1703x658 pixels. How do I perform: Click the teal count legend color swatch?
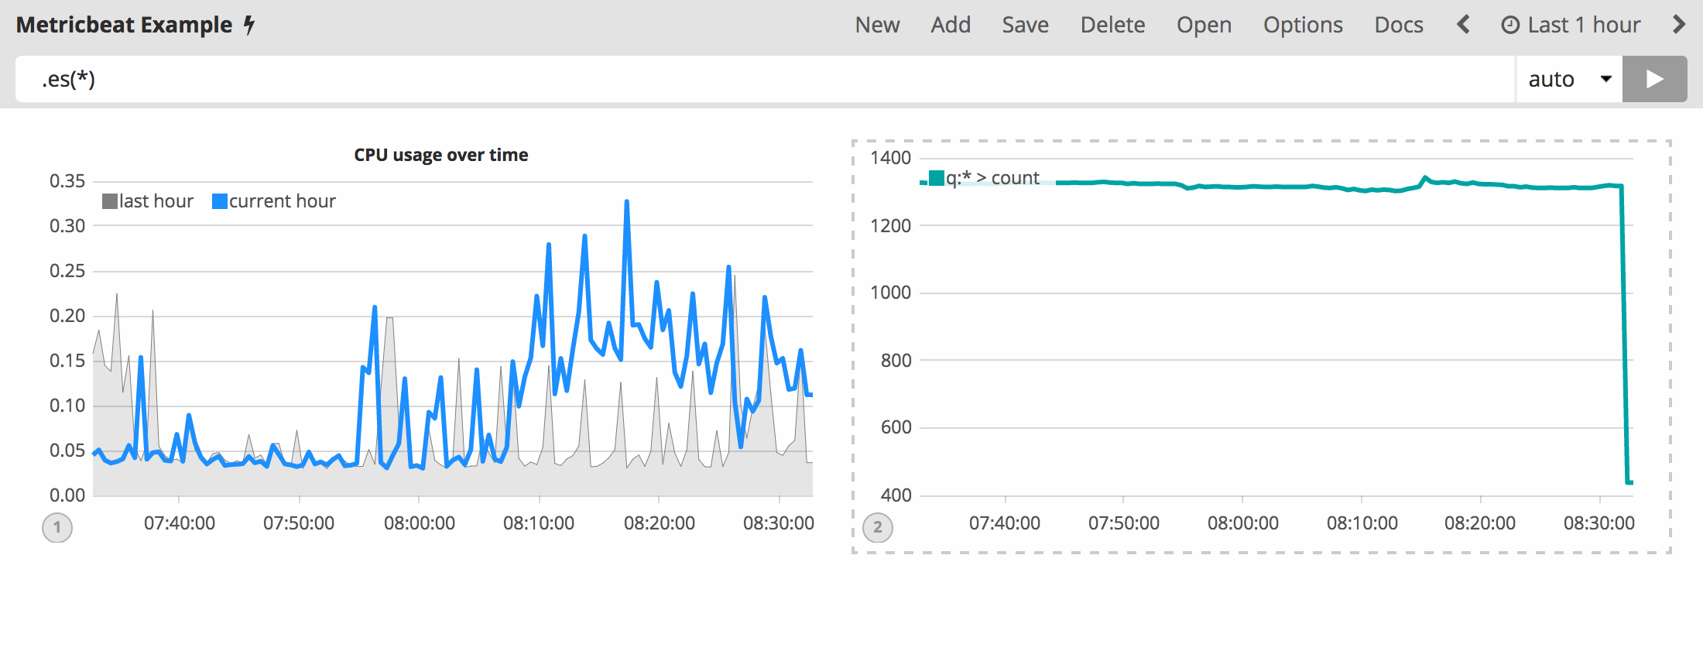(x=937, y=178)
